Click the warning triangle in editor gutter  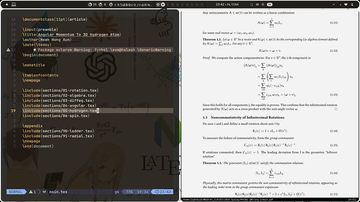pos(8,50)
